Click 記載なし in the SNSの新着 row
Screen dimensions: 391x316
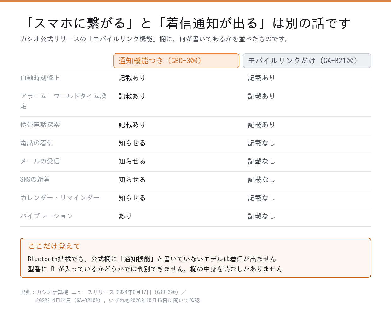click(x=261, y=180)
